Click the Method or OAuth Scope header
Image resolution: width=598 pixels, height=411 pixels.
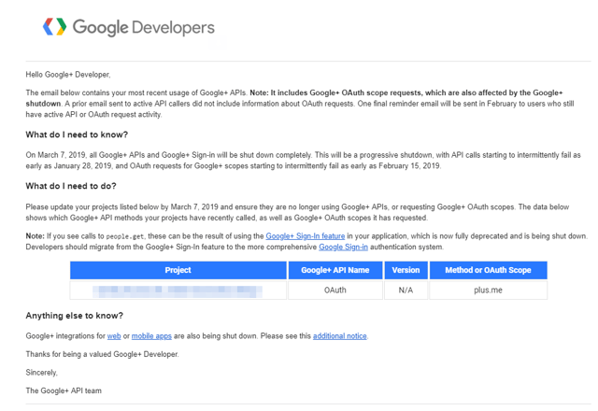point(488,270)
